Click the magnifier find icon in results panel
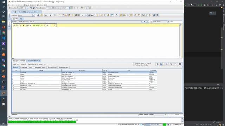This screenshot has width=225, height=126. (171, 64)
